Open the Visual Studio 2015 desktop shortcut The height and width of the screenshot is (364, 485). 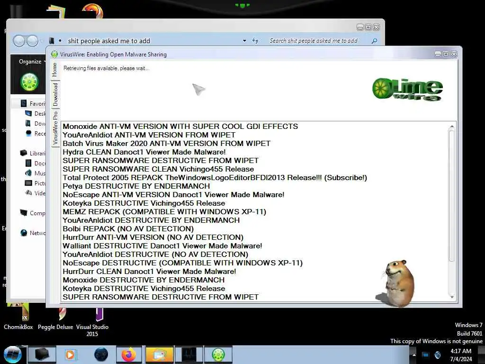click(92, 322)
